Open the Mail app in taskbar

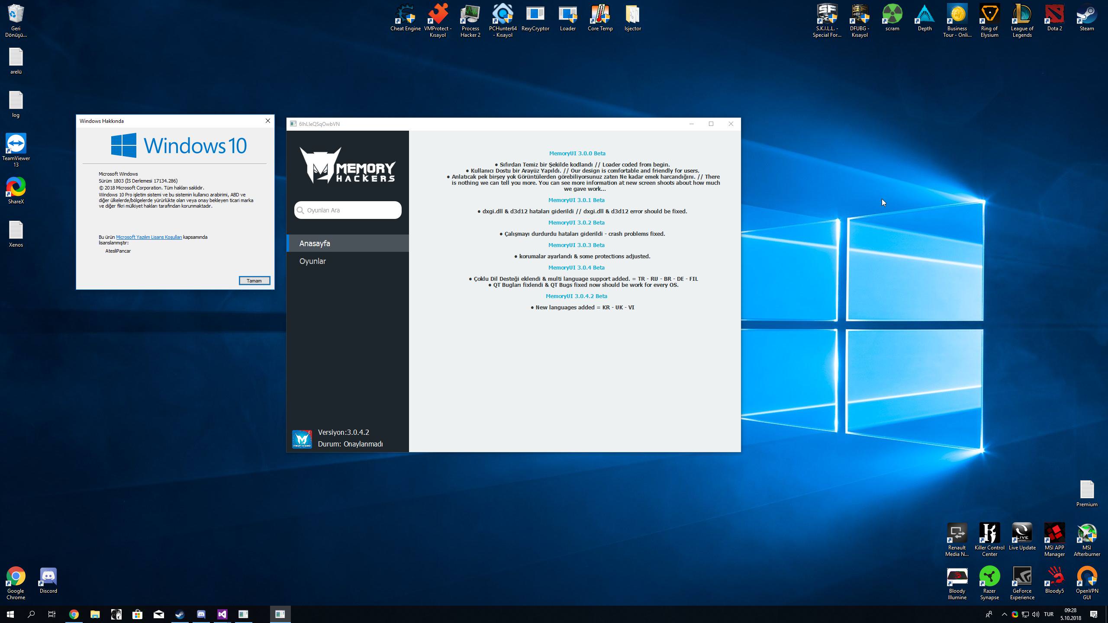coord(159,614)
